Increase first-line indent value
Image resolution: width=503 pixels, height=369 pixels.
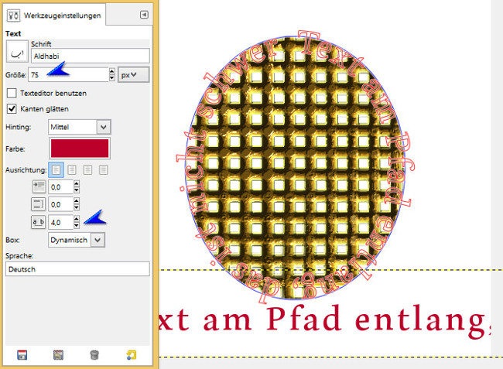click(x=77, y=183)
